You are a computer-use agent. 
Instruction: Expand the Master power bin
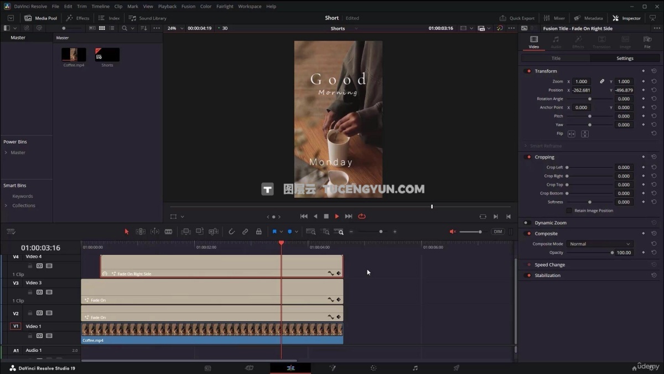(6, 152)
